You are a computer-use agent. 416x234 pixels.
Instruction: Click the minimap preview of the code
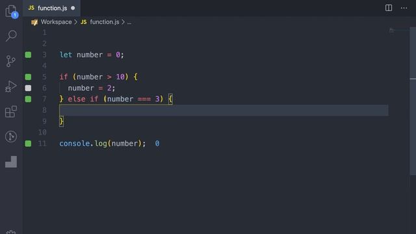(392, 31)
